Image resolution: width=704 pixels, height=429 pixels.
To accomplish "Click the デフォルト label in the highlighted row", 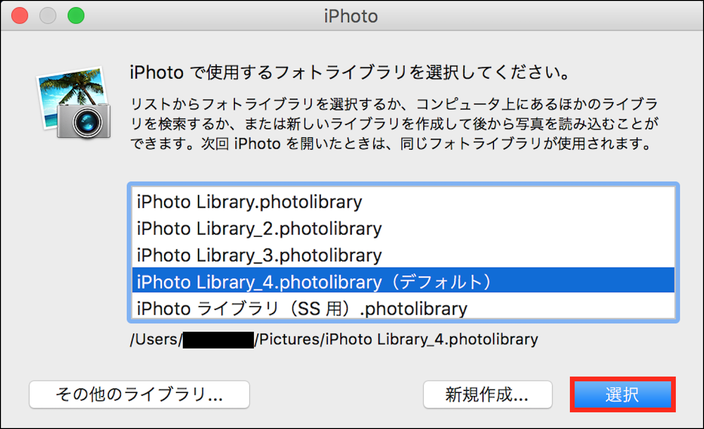I will [441, 282].
